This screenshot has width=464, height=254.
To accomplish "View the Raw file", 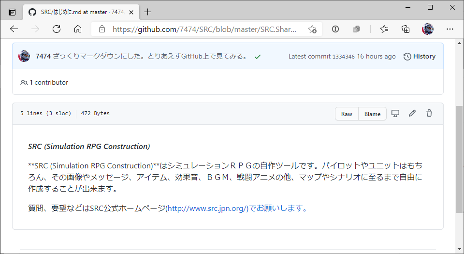I will pos(347,114).
